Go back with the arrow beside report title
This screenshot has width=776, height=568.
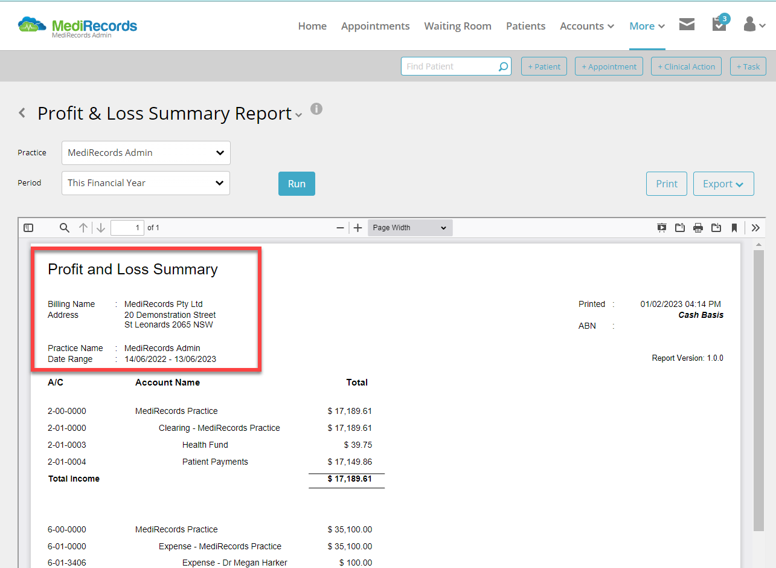tap(22, 113)
